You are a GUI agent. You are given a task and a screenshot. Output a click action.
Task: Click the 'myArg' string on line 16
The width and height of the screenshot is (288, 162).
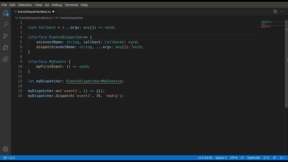pos(112,96)
